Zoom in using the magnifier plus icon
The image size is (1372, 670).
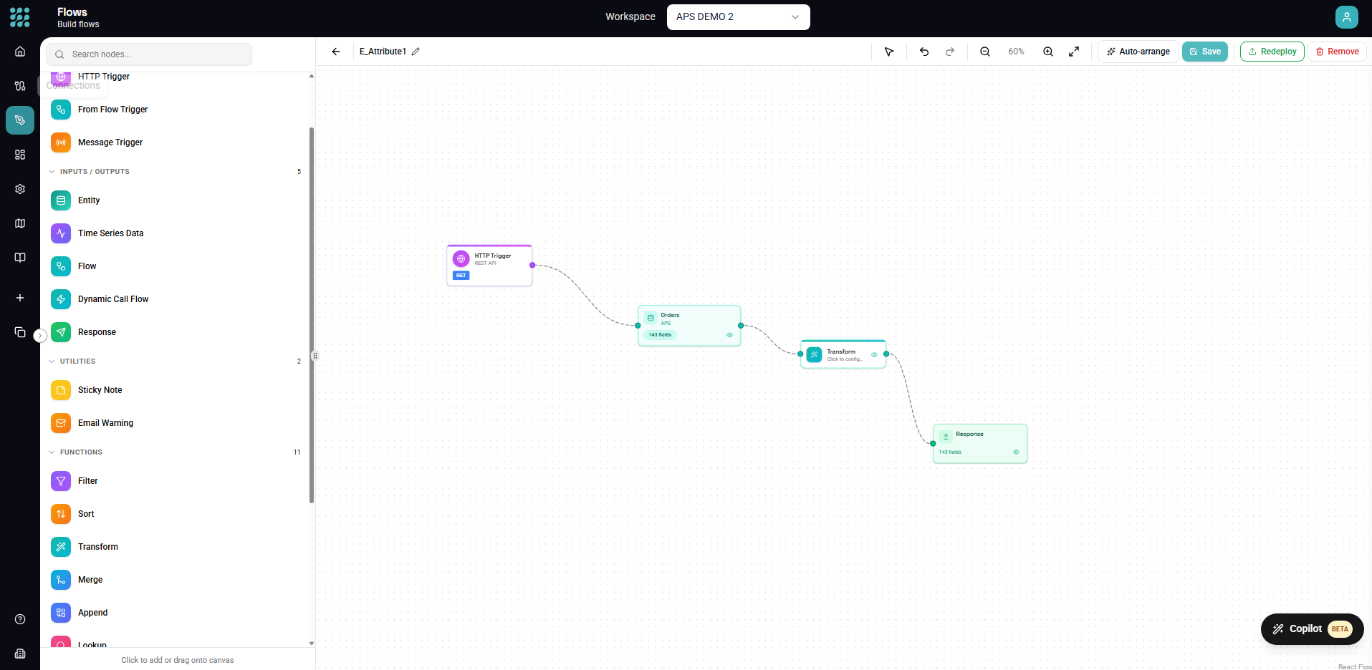tap(1048, 52)
